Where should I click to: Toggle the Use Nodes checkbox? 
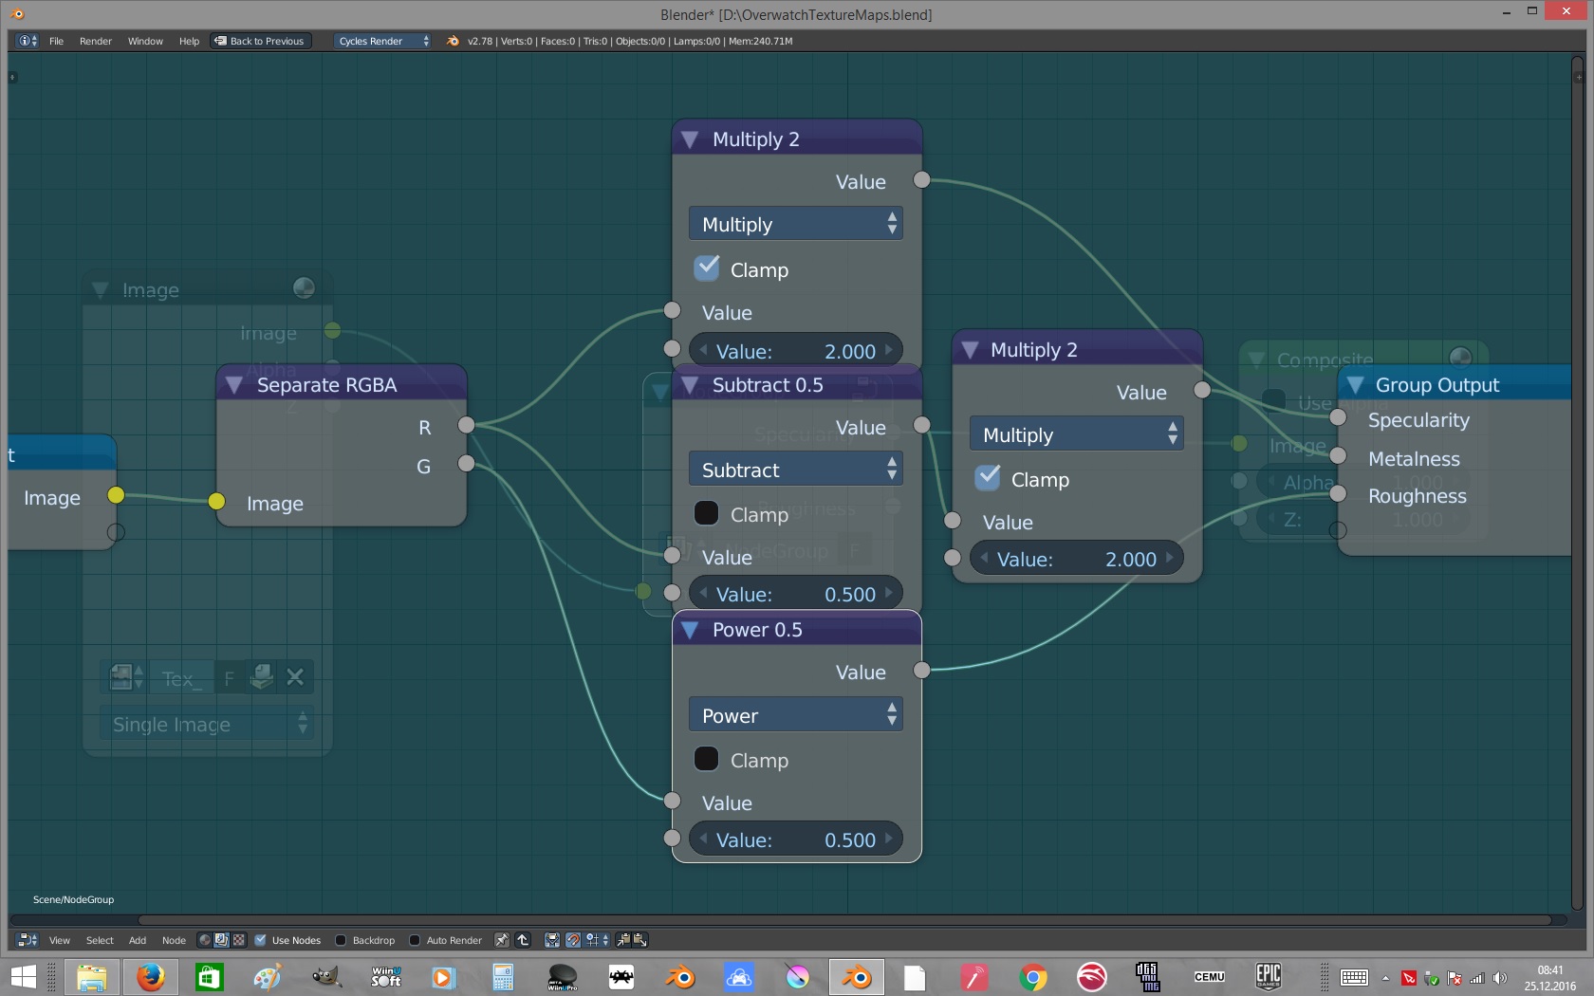point(261,940)
